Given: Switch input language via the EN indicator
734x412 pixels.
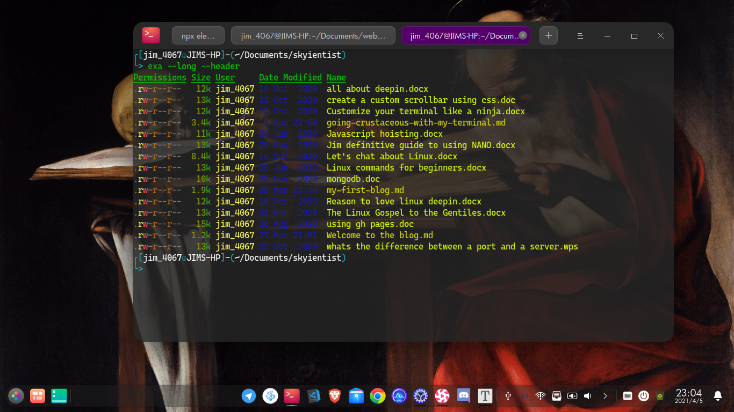Looking at the screenshot, I should click(x=524, y=396).
